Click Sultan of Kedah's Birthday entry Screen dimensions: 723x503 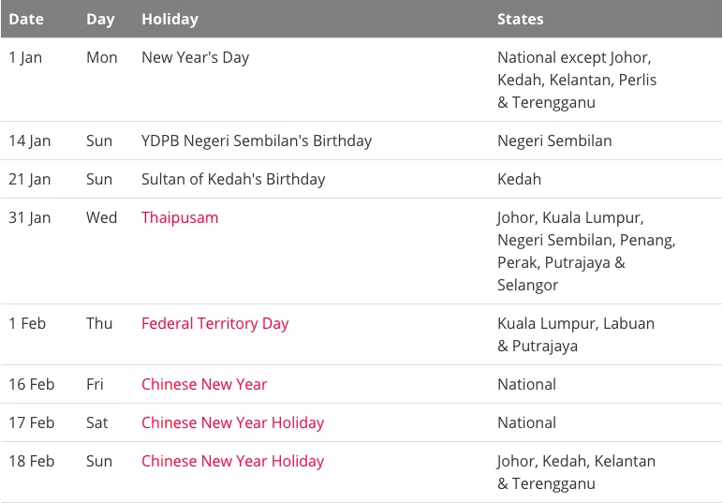(x=233, y=179)
